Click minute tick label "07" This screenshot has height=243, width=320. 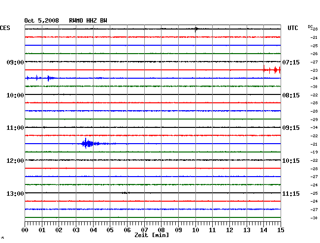pos(144,230)
